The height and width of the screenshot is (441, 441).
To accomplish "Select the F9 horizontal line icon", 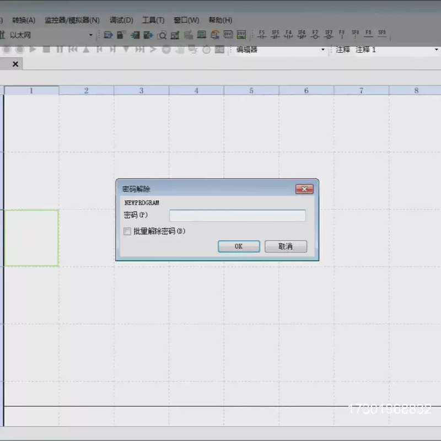I will [368, 34].
